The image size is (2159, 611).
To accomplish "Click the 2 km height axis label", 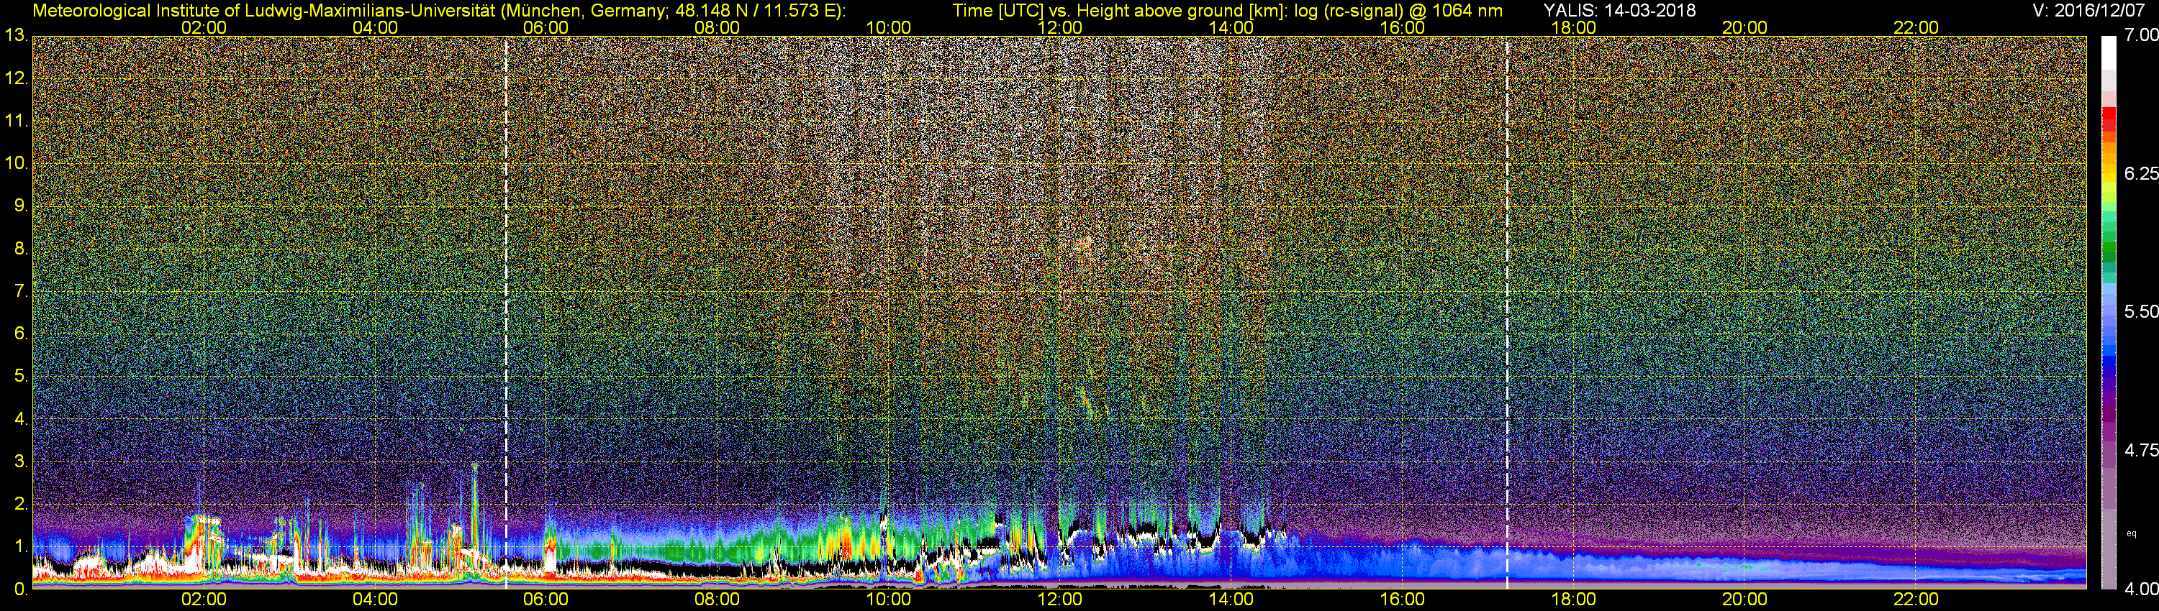I will (21, 504).
